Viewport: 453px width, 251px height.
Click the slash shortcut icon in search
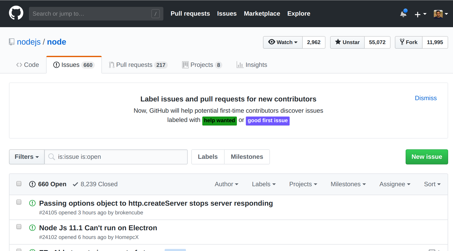click(x=155, y=14)
